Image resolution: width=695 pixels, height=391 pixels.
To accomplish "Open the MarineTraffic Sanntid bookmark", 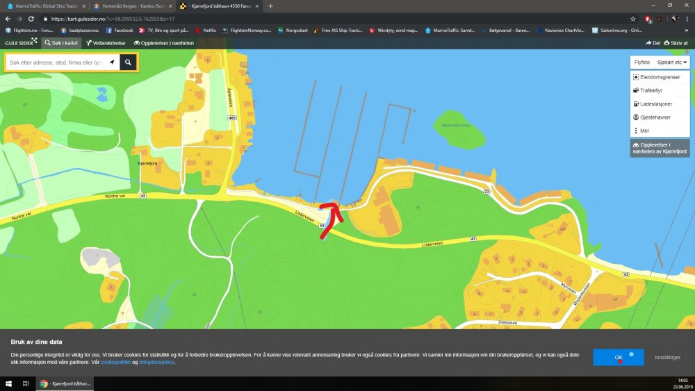I will pyautogui.click(x=450, y=30).
